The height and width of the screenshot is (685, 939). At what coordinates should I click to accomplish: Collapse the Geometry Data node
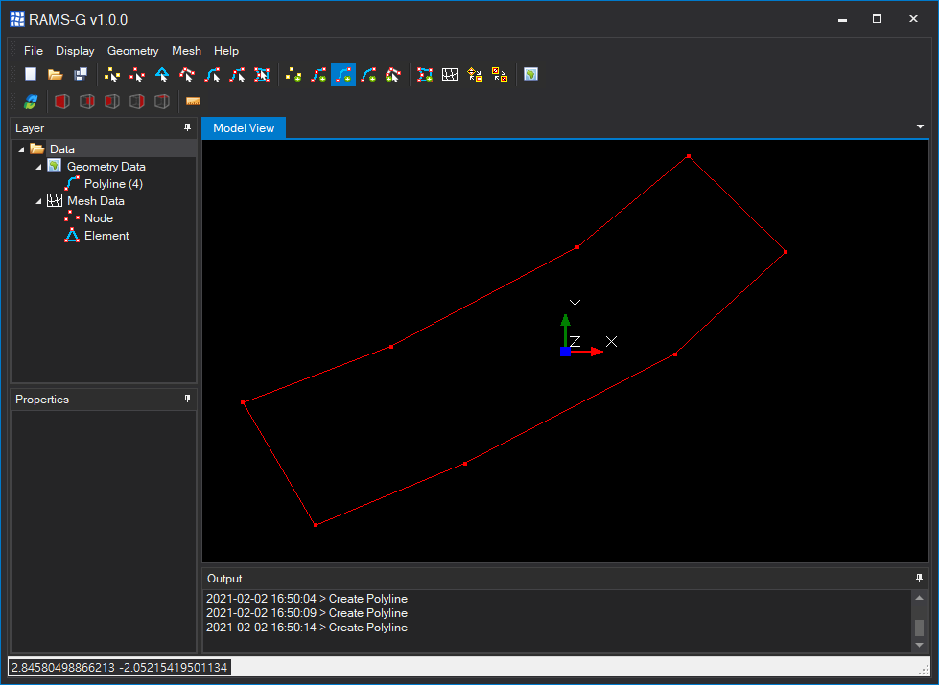coord(38,167)
